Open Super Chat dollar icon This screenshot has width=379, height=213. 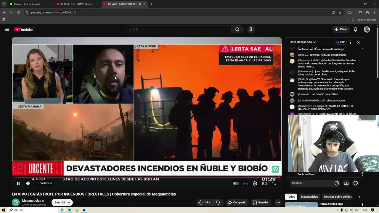346,183
